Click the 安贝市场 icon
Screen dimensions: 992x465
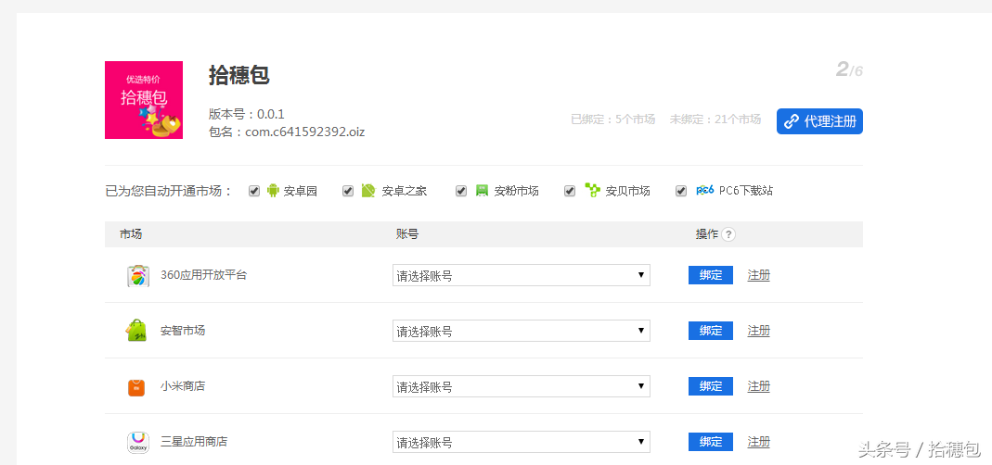pyautogui.click(x=592, y=190)
